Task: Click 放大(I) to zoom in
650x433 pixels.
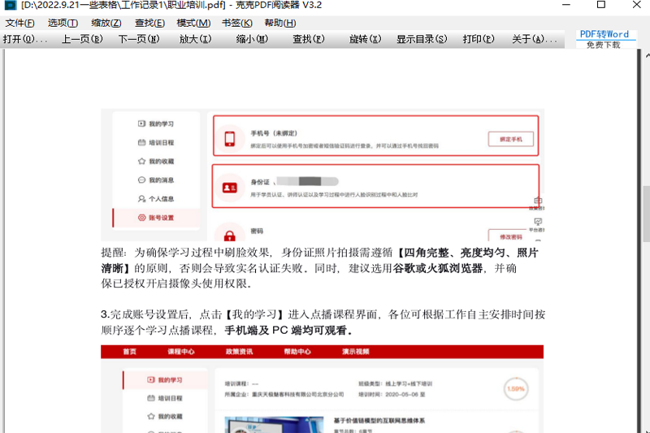Action: coord(195,39)
